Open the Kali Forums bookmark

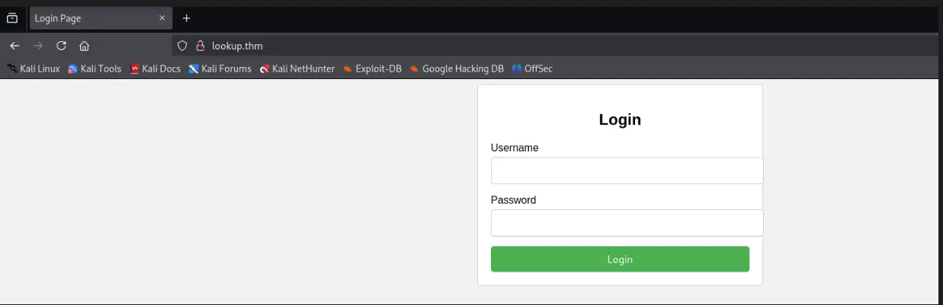[220, 68]
